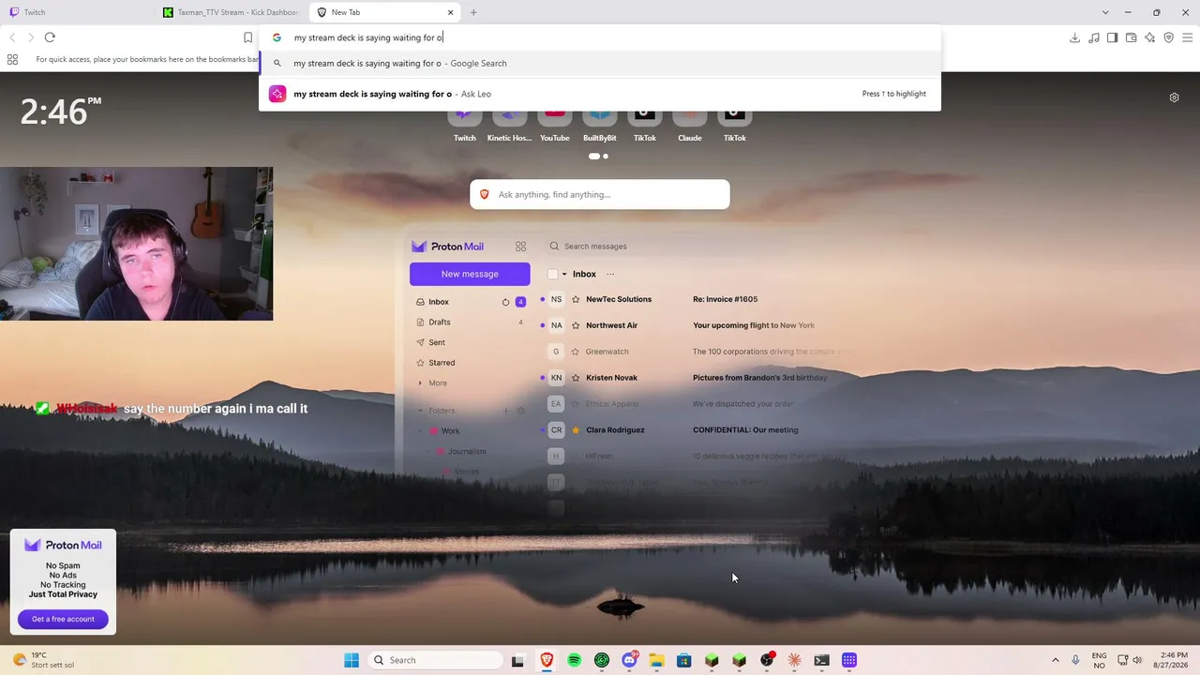Image resolution: width=1200 pixels, height=675 pixels.
Task: Switch to the Taxman_TTV Stream Kick Dashboard tab
Action: (232, 12)
